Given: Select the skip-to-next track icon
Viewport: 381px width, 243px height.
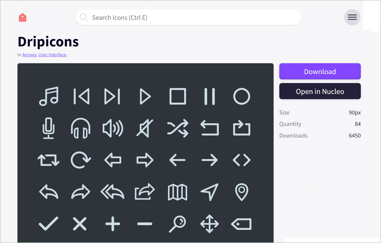Looking at the screenshot, I should (x=113, y=96).
